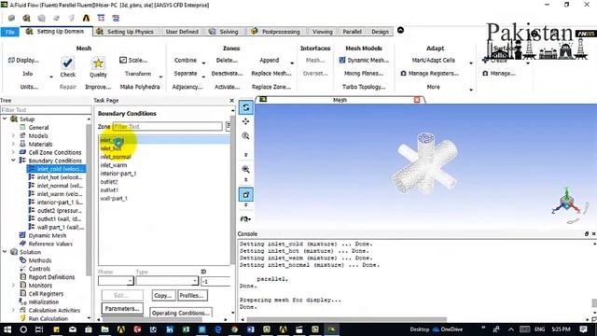Viewport: 597px width, 336px height.
Task: Switch to Solving tab
Action: click(x=224, y=32)
